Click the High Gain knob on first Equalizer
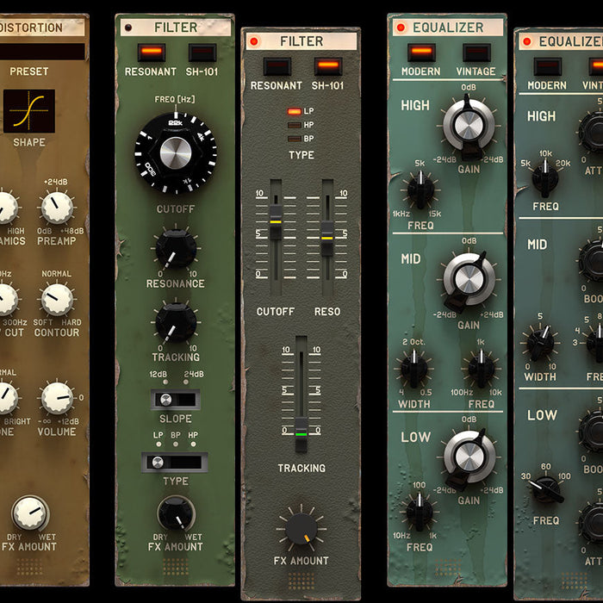 (x=469, y=126)
